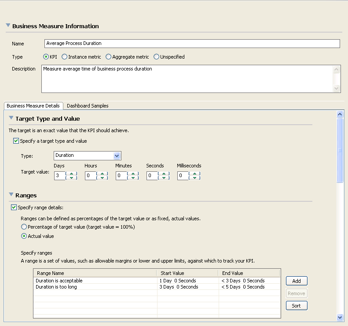Click the Add range button

tap(296, 281)
